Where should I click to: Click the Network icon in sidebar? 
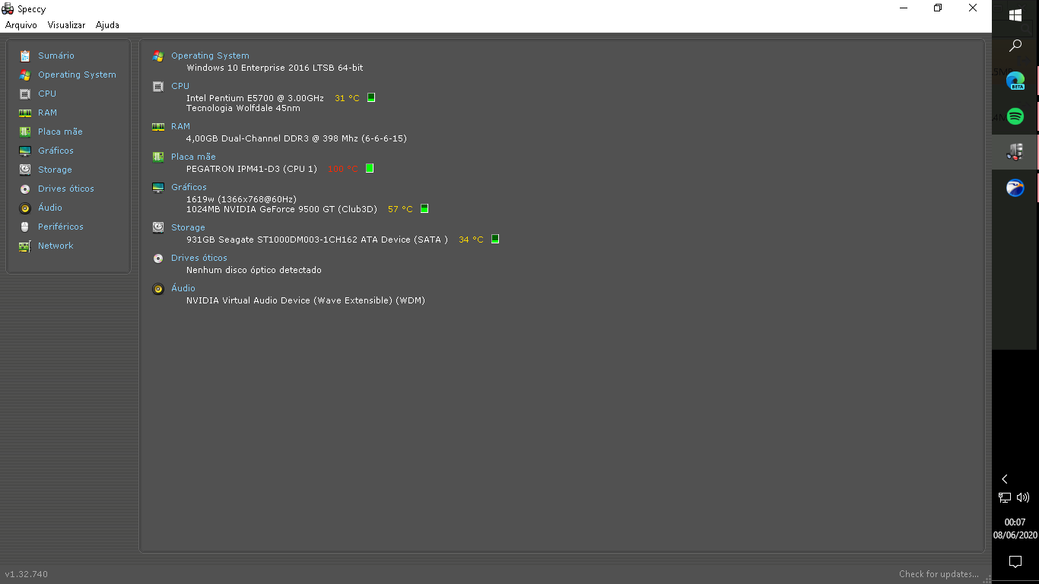[25, 246]
